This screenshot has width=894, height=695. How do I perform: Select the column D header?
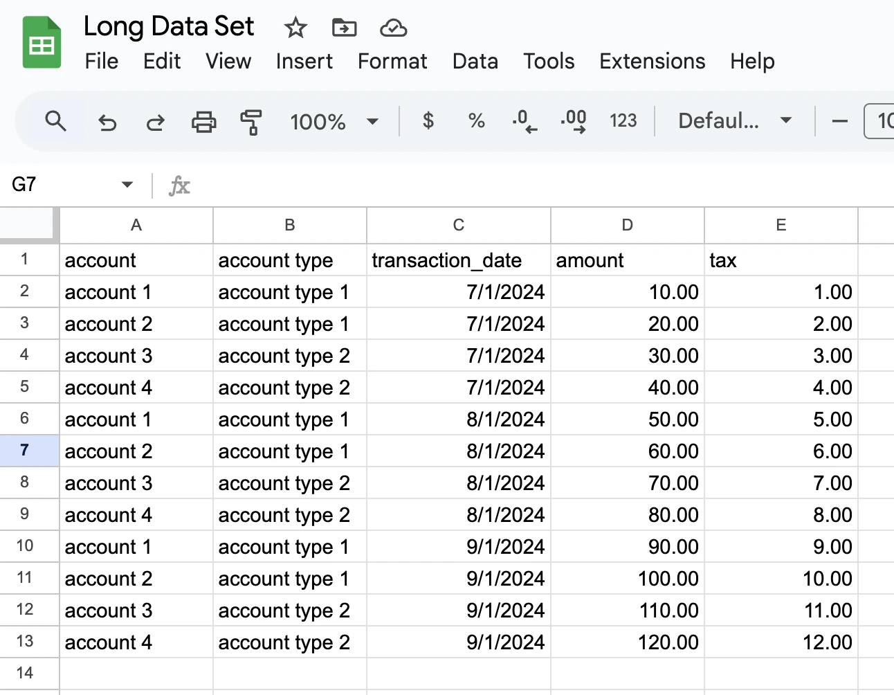[627, 225]
